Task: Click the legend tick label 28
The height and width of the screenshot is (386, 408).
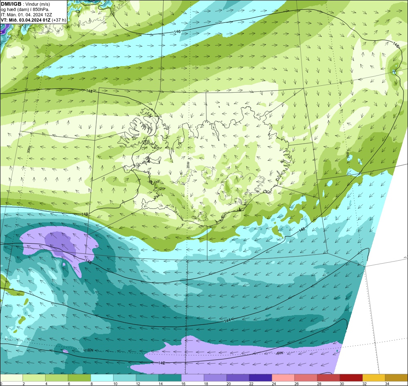Action: tap(319, 384)
